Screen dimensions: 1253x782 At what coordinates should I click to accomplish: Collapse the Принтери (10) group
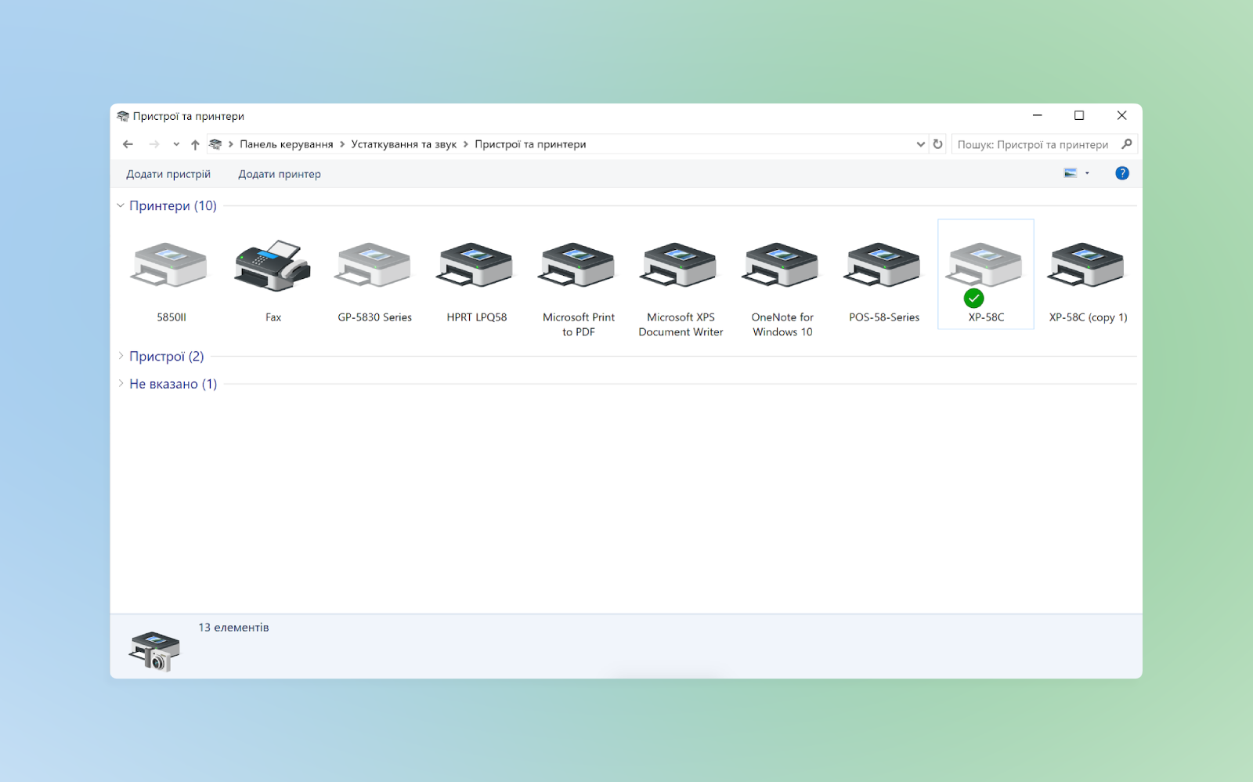(121, 206)
